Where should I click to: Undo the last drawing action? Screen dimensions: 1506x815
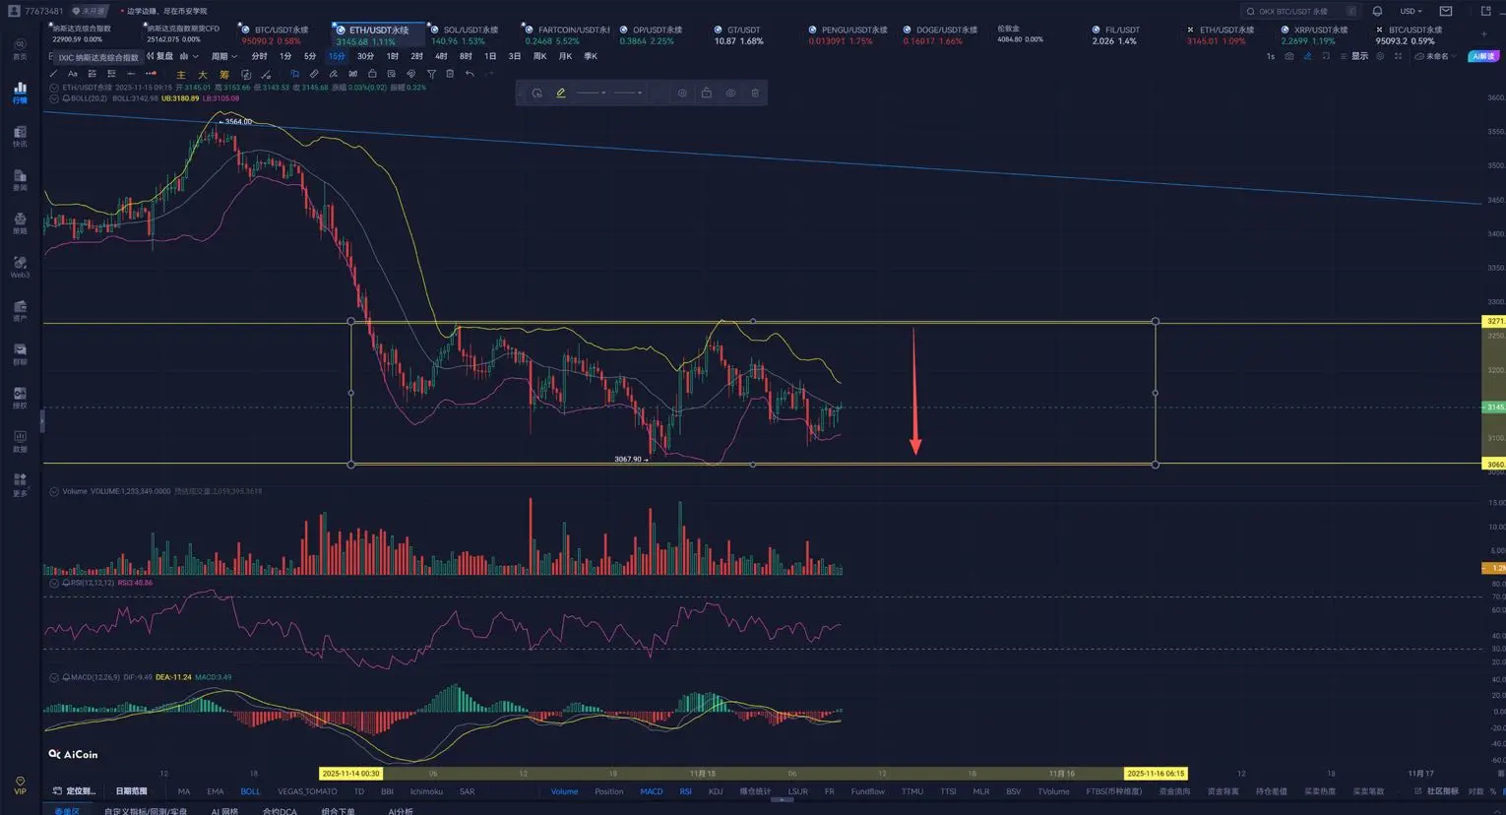point(470,74)
